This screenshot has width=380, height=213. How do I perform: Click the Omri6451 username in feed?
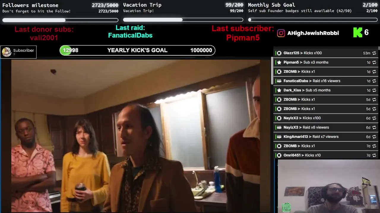click(x=292, y=155)
